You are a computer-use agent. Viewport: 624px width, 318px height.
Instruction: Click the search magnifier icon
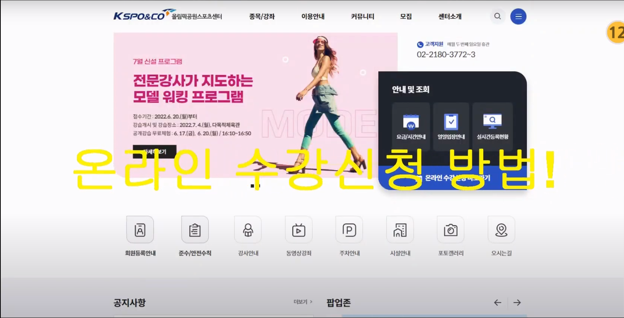497,16
